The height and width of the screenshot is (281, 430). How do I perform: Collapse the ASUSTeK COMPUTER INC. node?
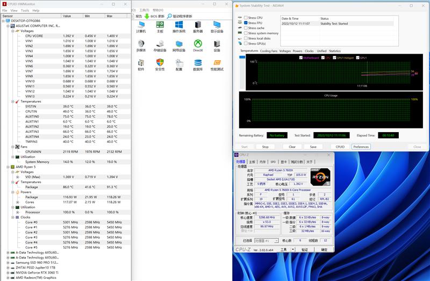[x=8, y=26]
